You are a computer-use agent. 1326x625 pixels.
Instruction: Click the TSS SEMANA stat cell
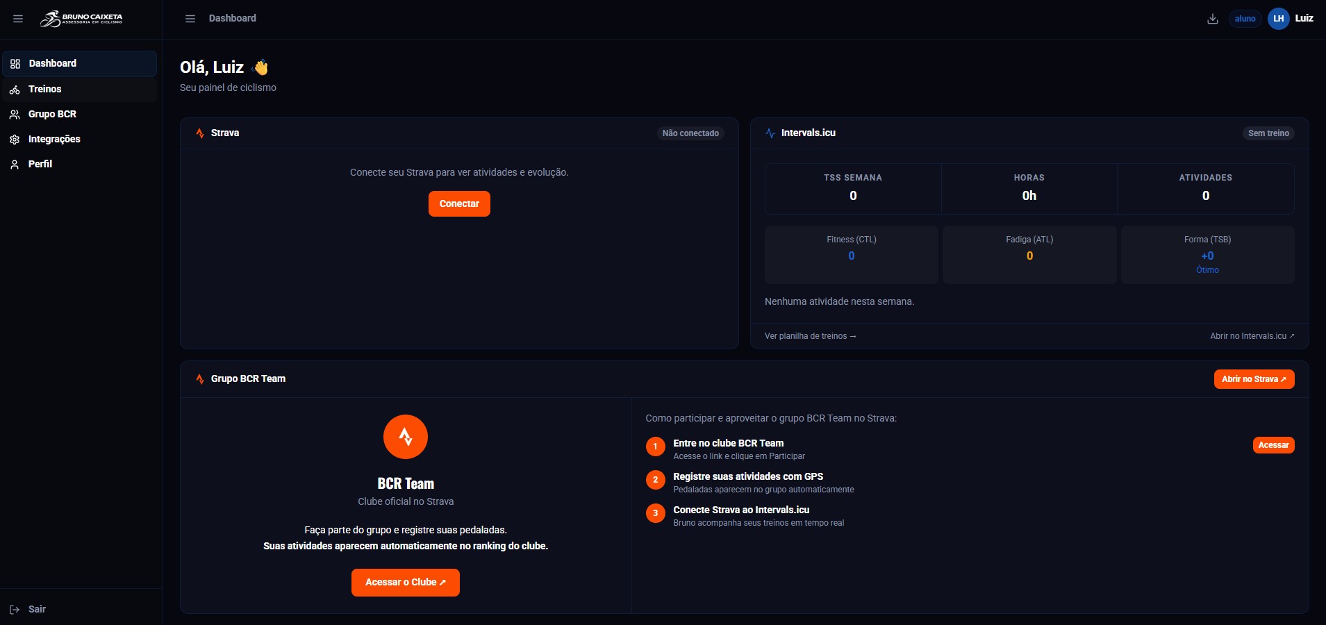[853, 189]
